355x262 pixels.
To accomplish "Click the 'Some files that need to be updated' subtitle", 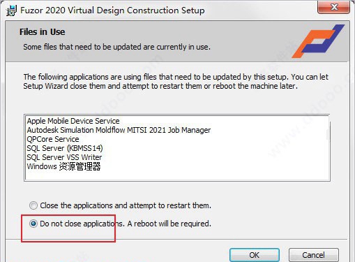I will 116,47.
